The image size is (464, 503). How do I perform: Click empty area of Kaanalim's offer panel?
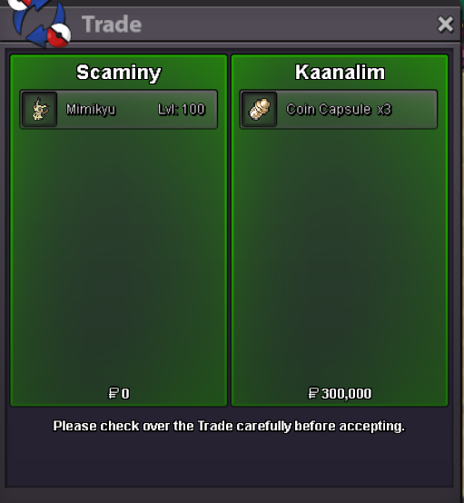coord(340,257)
